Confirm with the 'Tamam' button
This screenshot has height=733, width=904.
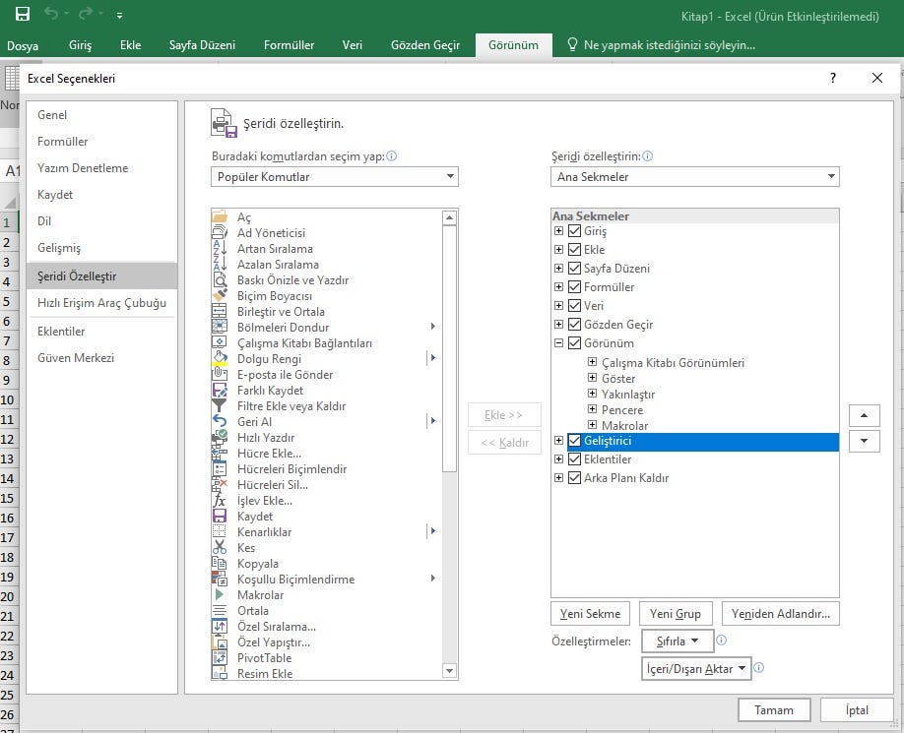tap(774, 710)
